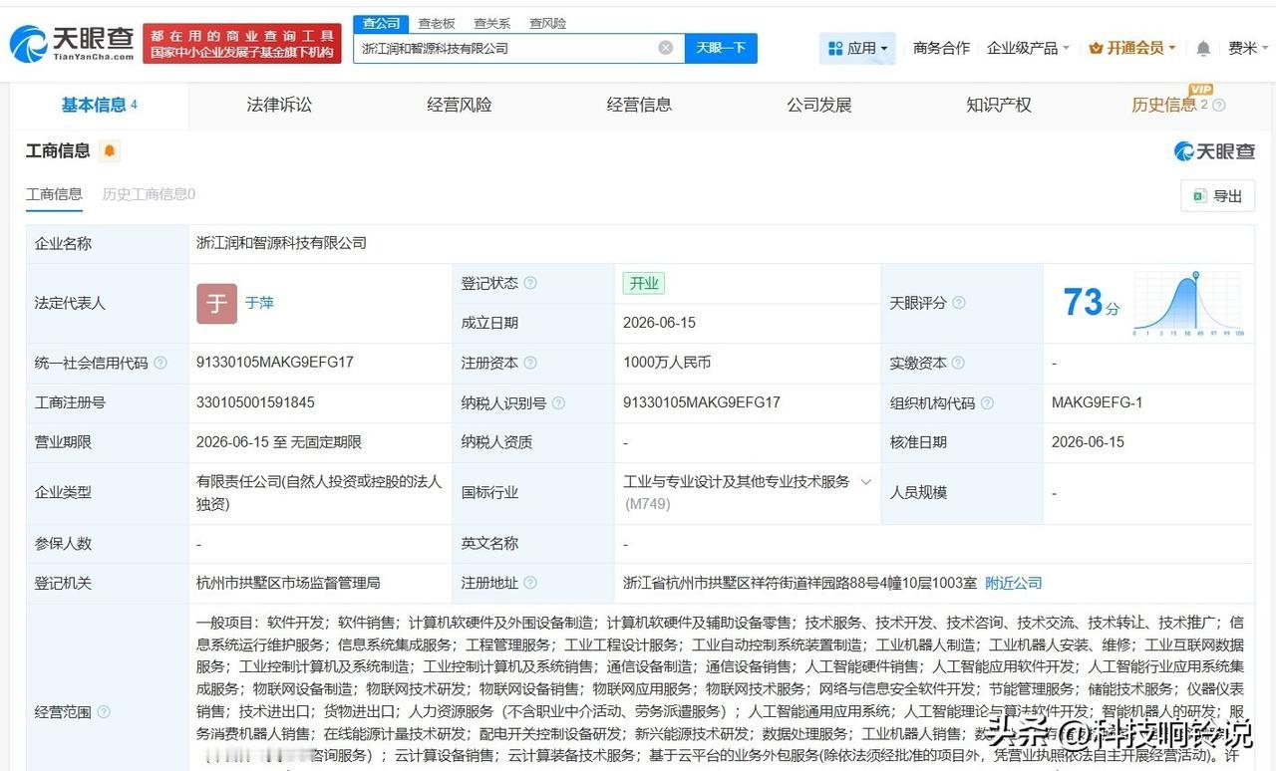Open the 应用 dropdown menu
This screenshot has width=1276, height=771.
(857, 48)
